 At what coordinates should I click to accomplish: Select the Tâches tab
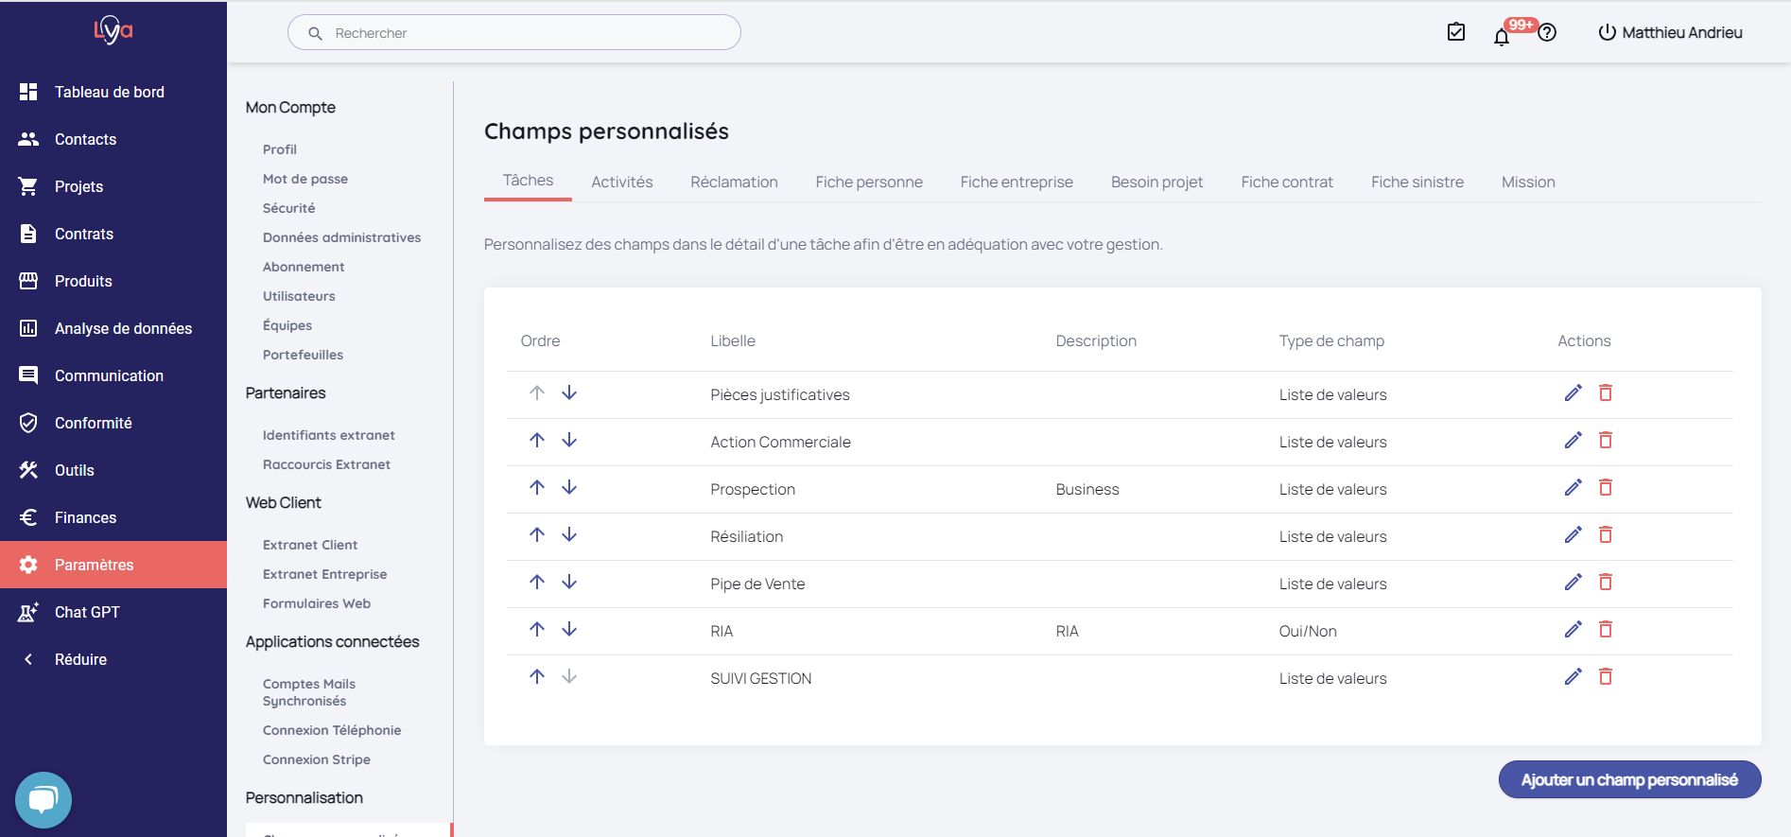pyautogui.click(x=528, y=181)
